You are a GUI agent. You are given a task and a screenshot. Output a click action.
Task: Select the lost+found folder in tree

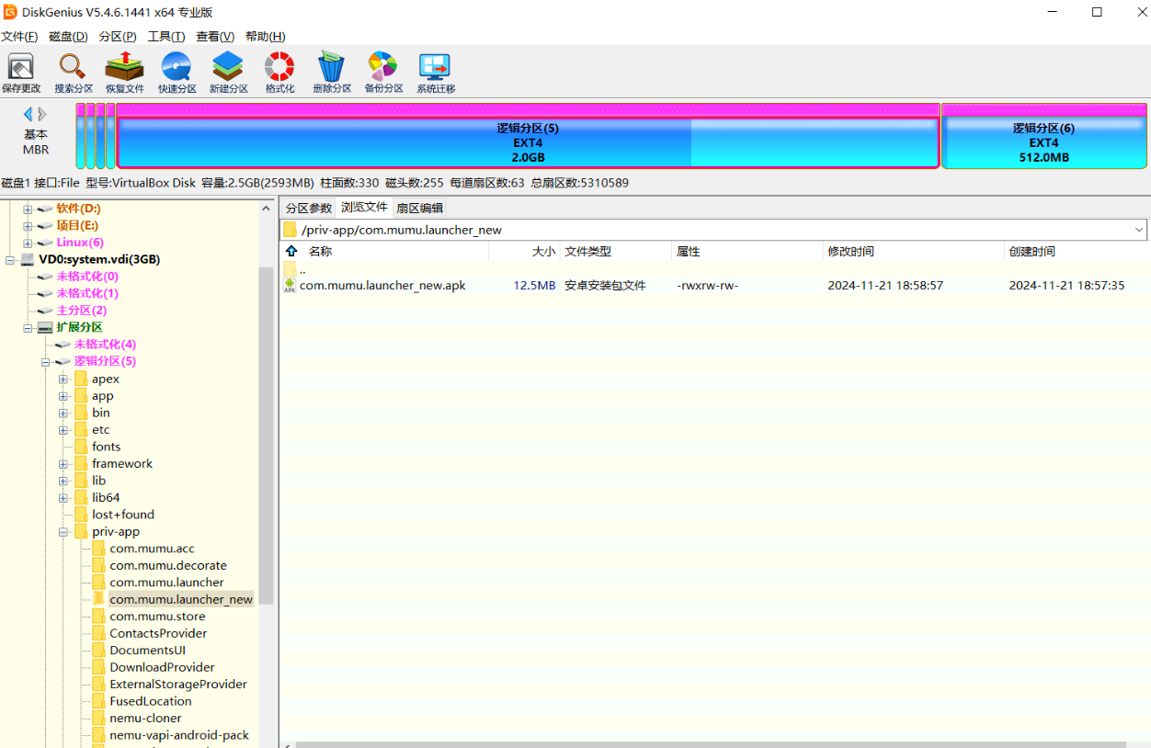click(123, 515)
